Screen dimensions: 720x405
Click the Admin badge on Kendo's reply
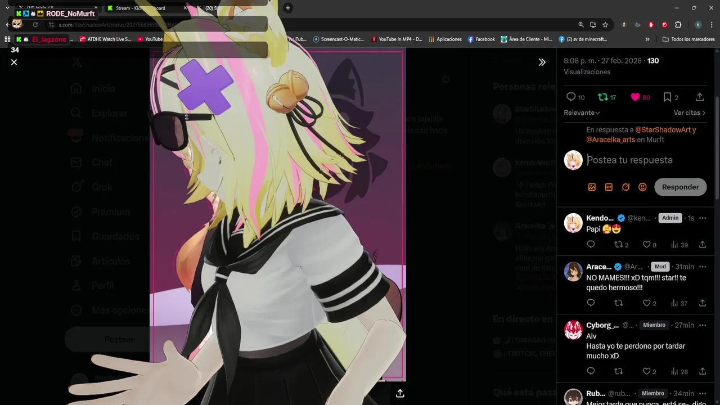[670, 218]
